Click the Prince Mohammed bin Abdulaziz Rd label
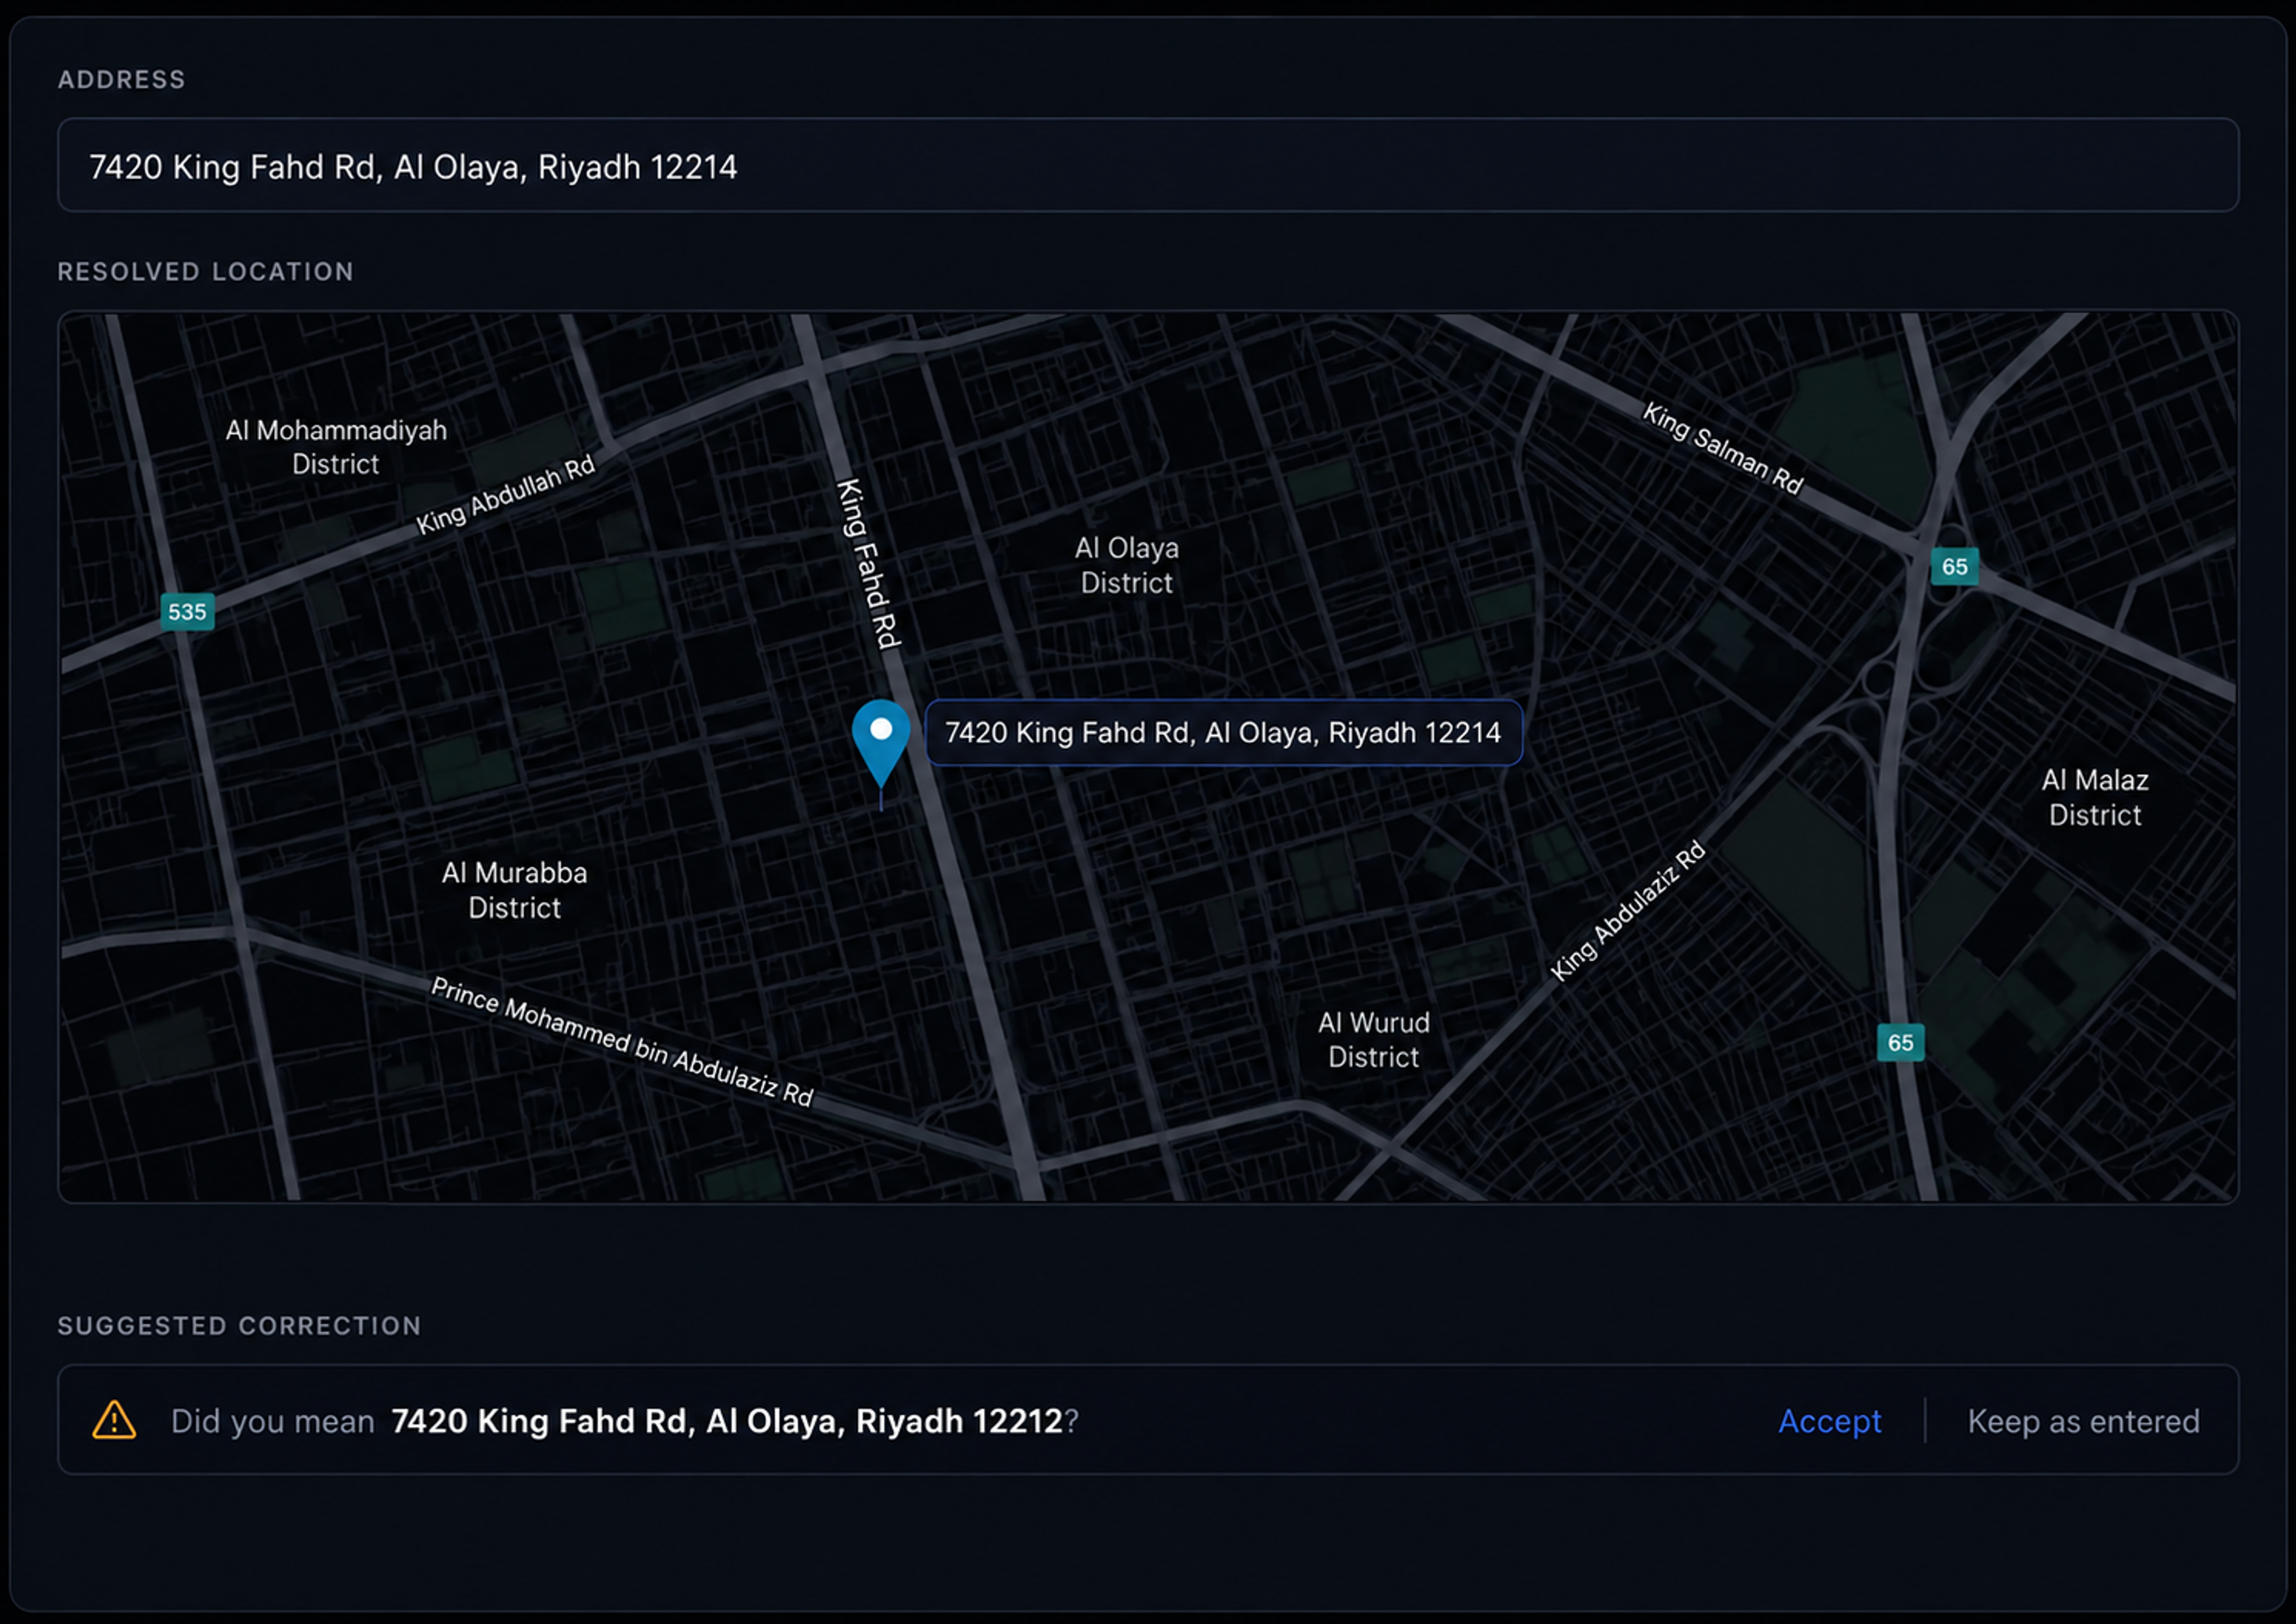The width and height of the screenshot is (2296, 1624). tap(621, 1042)
